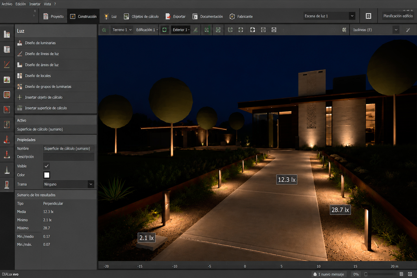Choose Insertar objeto de cálculo
This screenshot has height=278, width=417.
tap(56, 97)
